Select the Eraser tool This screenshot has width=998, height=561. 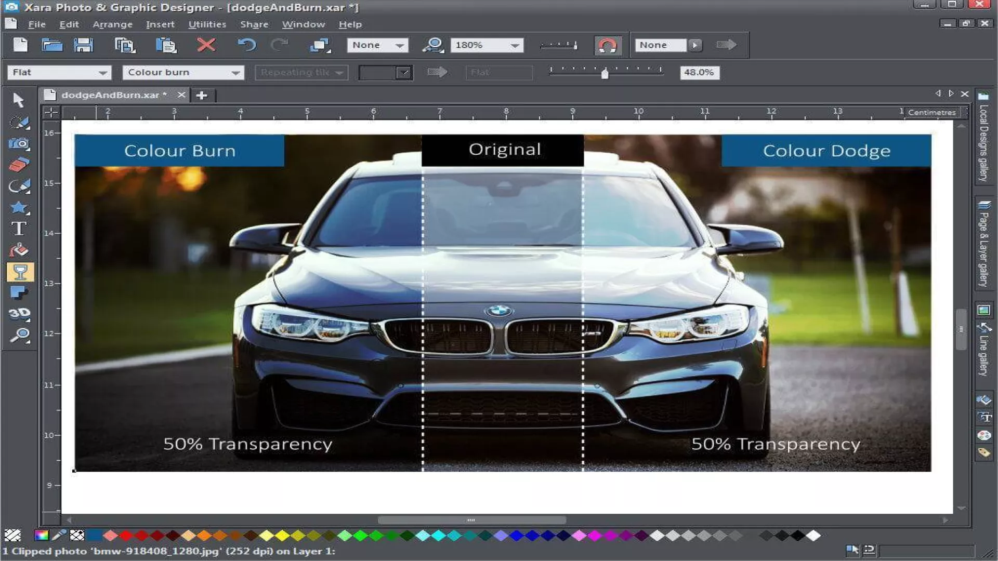[19, 165]
